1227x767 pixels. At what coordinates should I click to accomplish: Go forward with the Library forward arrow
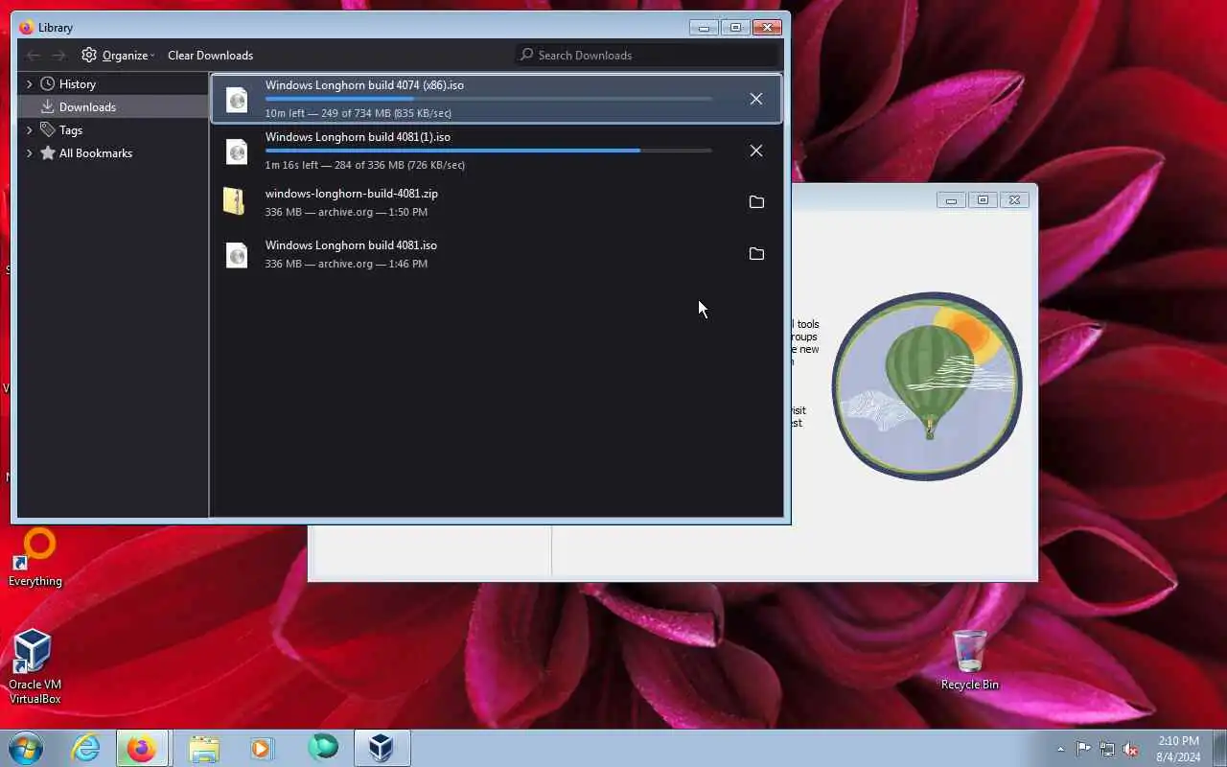pos(58,55)
